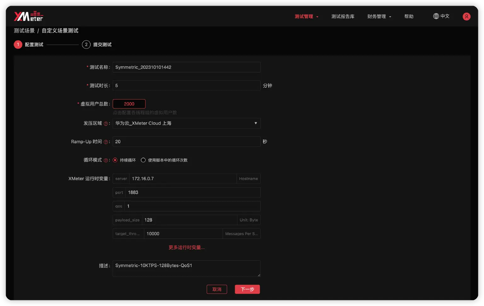484x306 pixels.
Task: Click the 虚拟用户总数 2000 box
Action: (x=129, y=104)
